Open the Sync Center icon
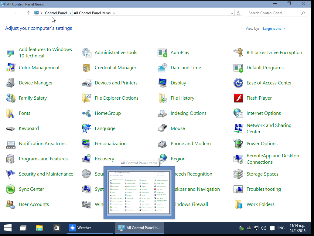314x236 pixels. [11, 189]
